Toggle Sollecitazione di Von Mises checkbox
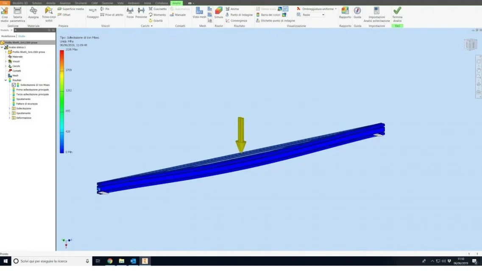This screenshot has height=271, width=482. (x=14, y=85)
